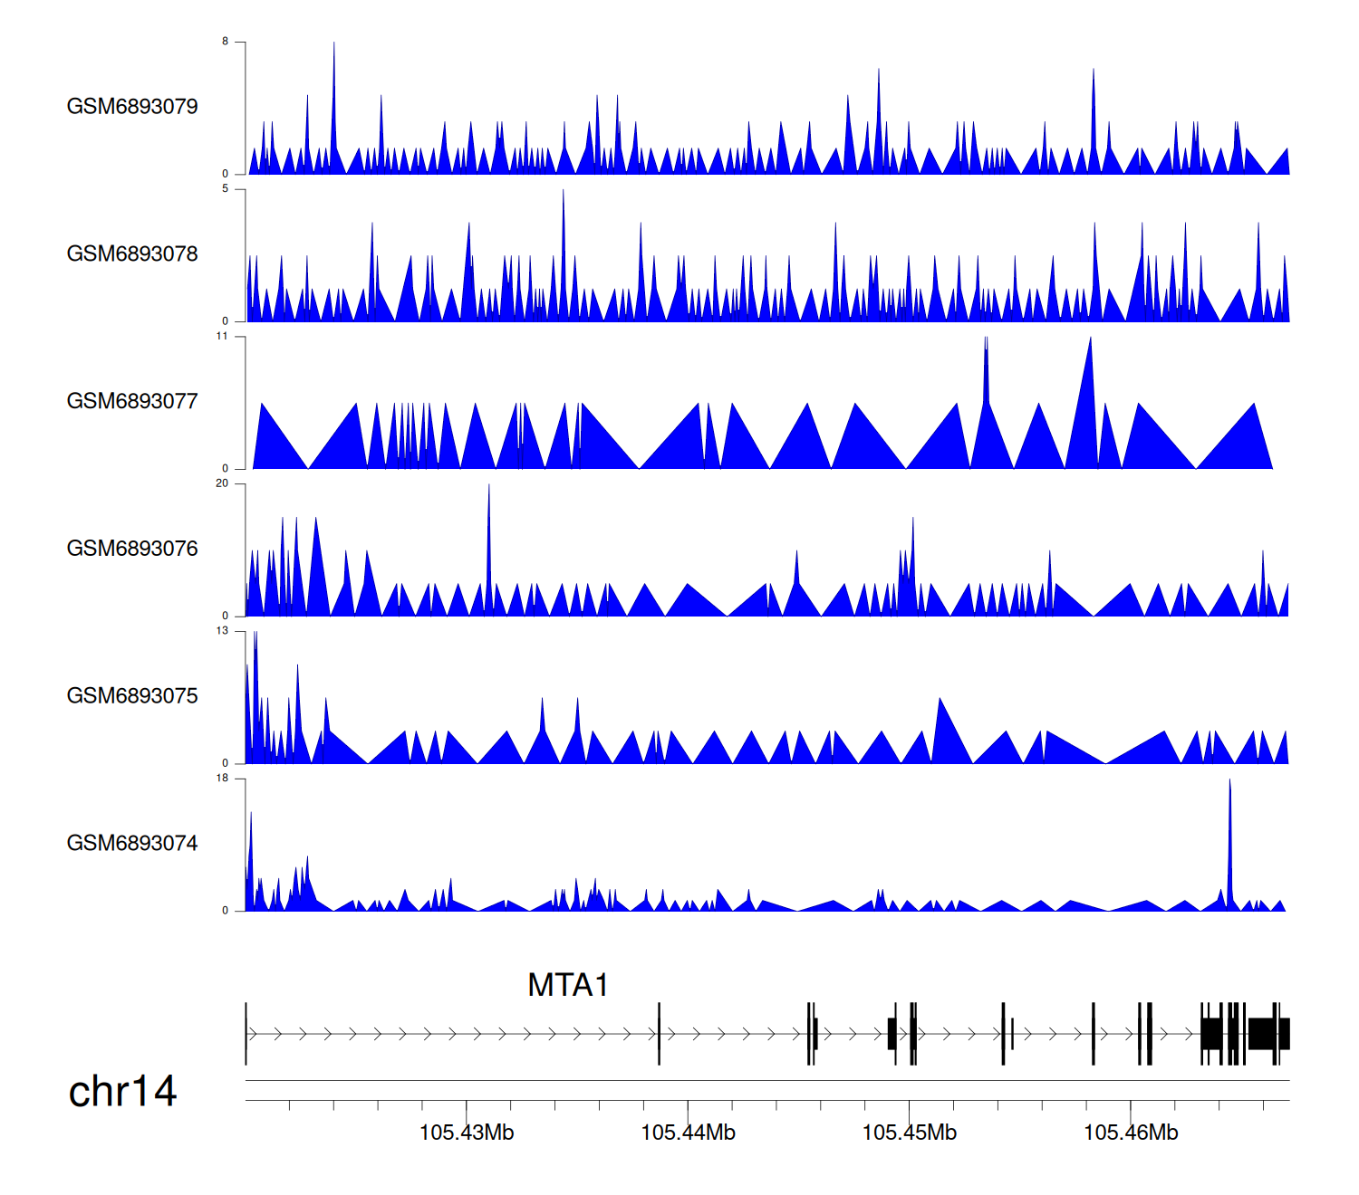Image resolution: width=1359 pixels, height=1195 pixels.
Task: Select the GSM6893076 track label
Action: click(132, 549)
